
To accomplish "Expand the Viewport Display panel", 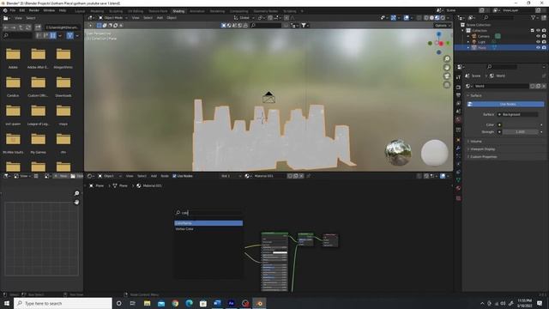I will [482, 149].
